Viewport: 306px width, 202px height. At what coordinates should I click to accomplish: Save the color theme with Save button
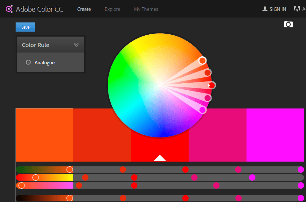pyautogui.click(x=25, y=27)
